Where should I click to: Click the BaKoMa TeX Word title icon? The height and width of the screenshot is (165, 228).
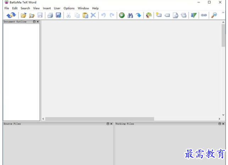[x=6, y=2]
